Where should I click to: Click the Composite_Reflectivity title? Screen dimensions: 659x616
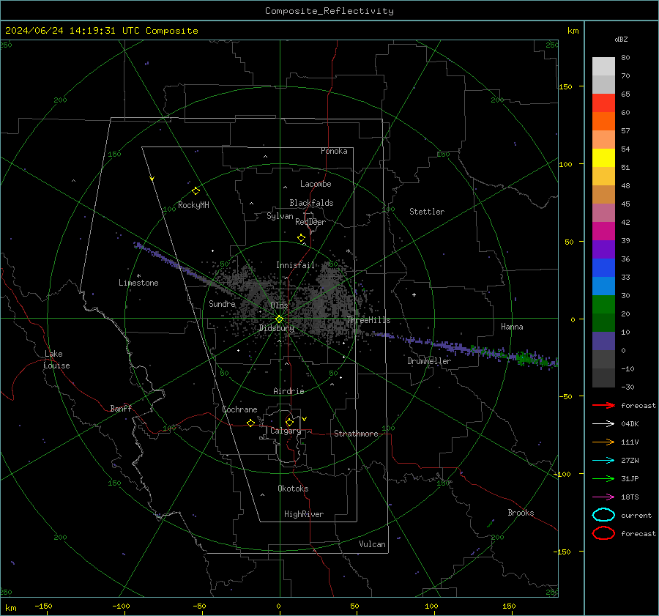point(329,11)
